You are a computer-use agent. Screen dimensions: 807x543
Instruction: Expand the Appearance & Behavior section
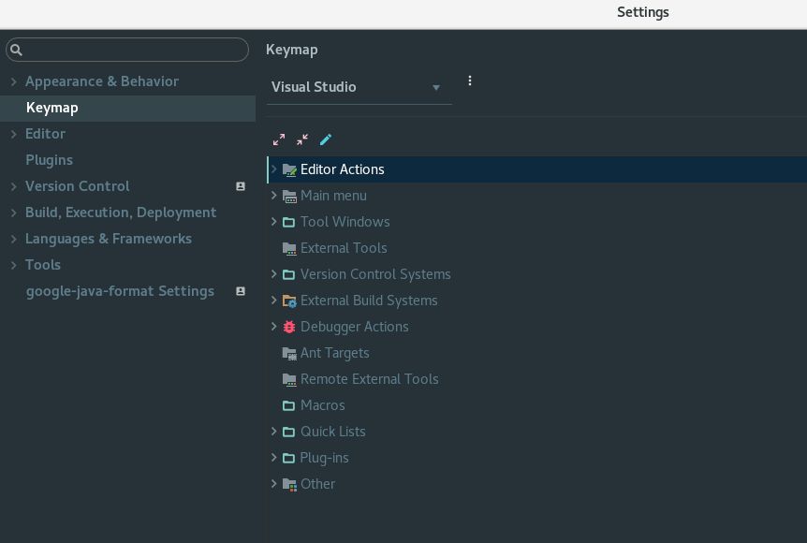(x=13, y=81)
